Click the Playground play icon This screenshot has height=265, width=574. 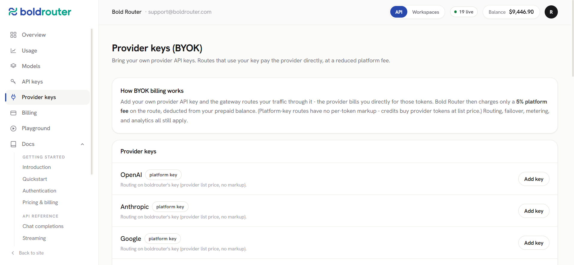pyautogui.click(x=13, y=128)
